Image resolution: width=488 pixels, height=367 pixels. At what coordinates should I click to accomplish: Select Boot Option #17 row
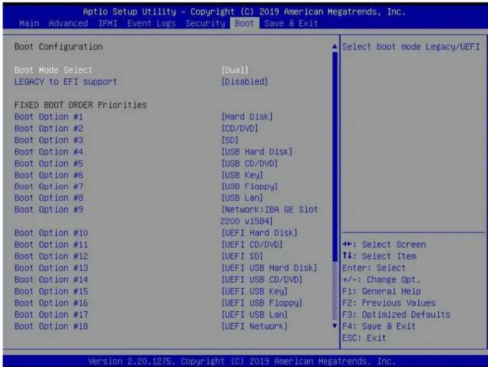[51, 315]
